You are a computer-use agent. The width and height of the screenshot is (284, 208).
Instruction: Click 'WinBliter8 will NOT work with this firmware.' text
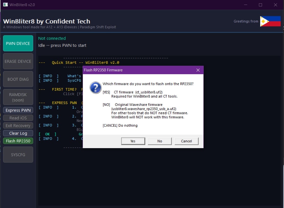tap(148, 117)
